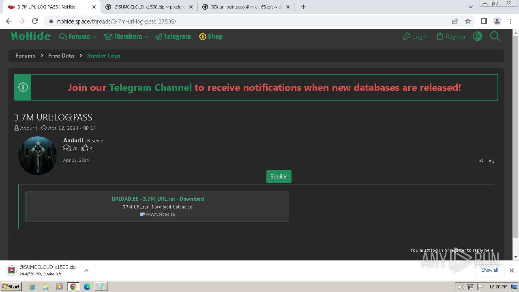Click the share icon on post #1
Screen dimensions: 519x292
481,161
